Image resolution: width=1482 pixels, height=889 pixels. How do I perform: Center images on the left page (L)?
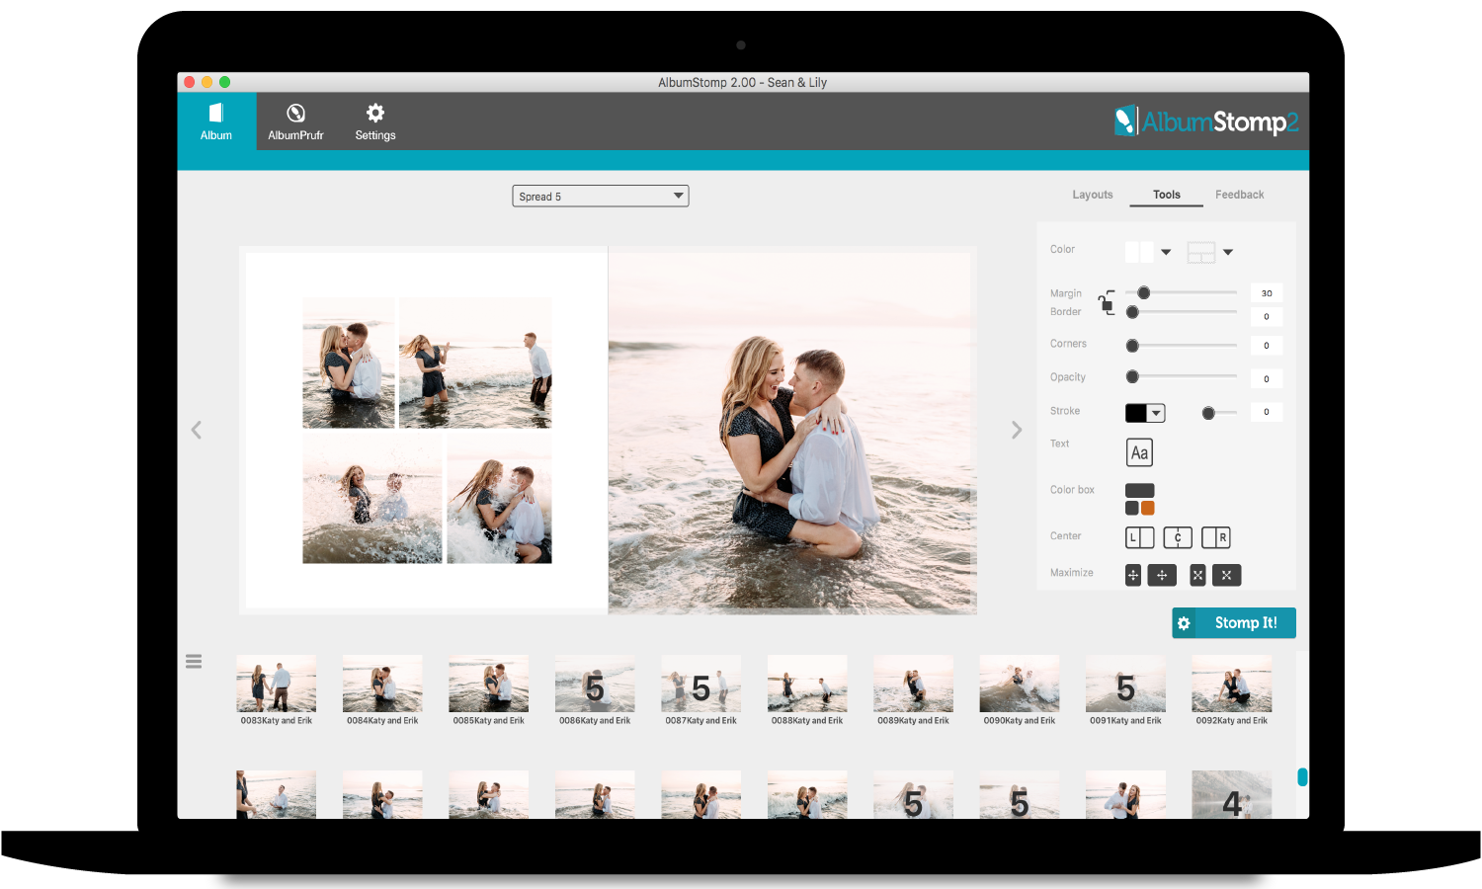point(1139,537)
